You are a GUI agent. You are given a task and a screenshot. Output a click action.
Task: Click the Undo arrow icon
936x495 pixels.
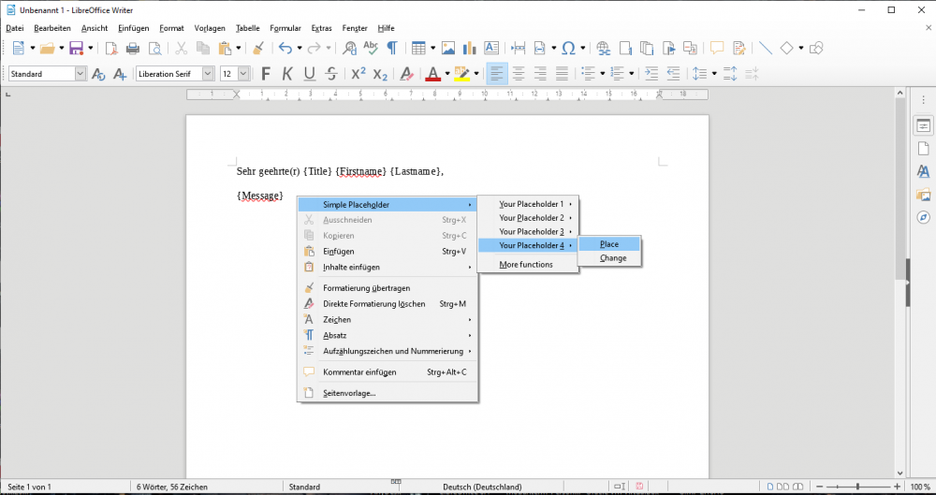pyautogui.click(x=285, y=49)
